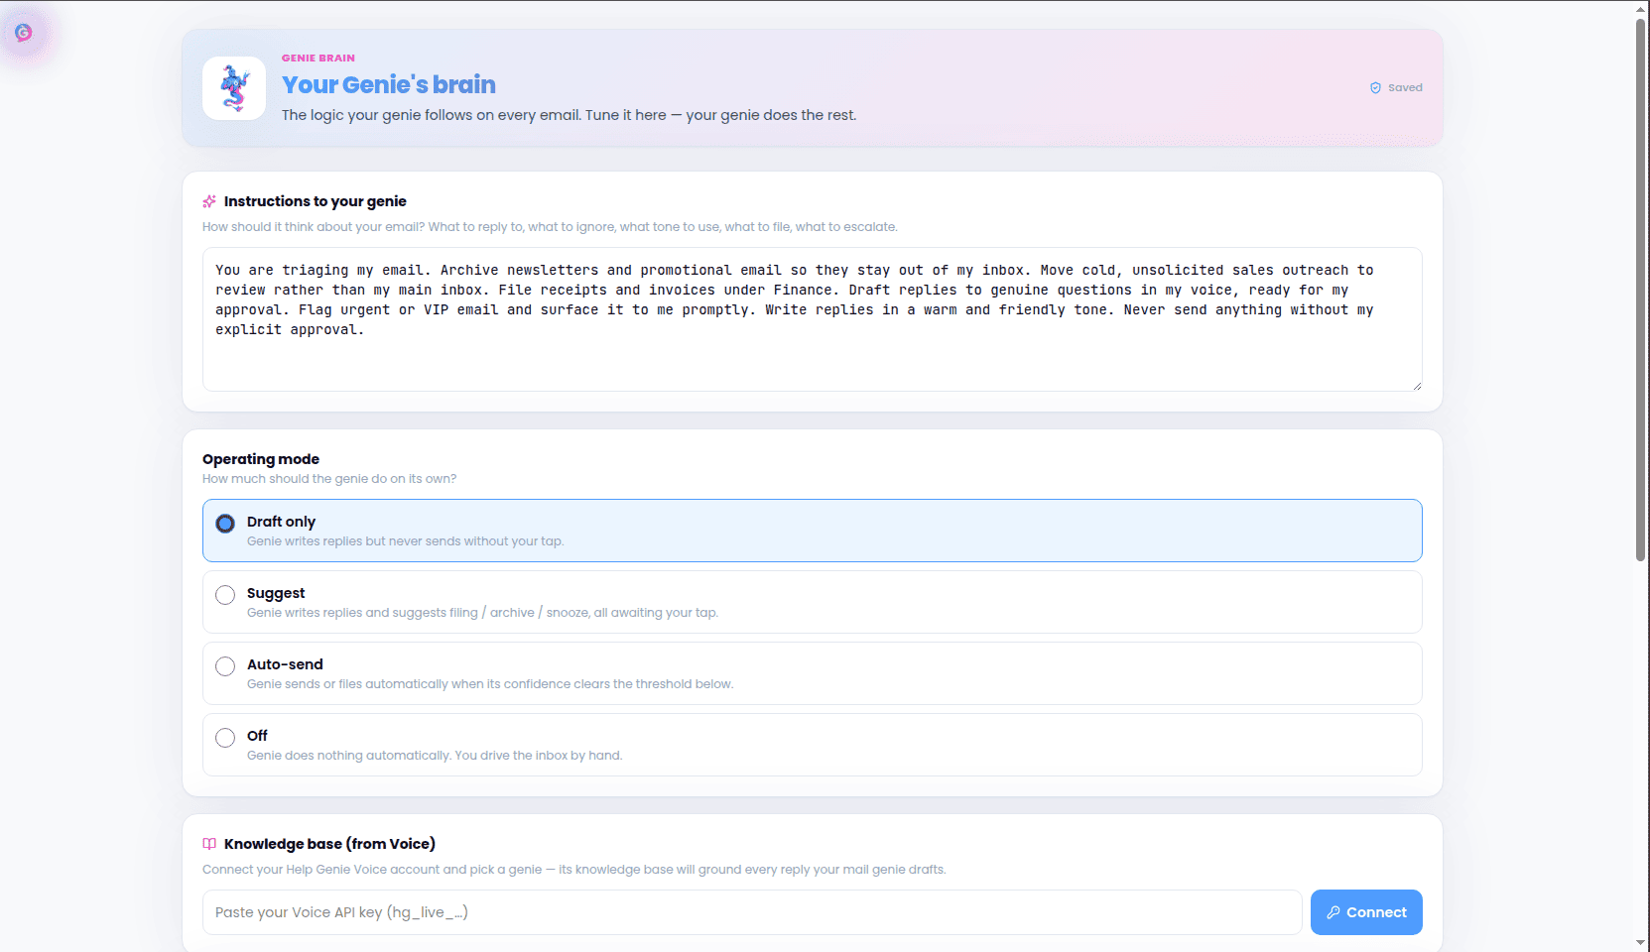Choose the Auto-send radio option
The image size is (1650, 952).
[225, 666]
